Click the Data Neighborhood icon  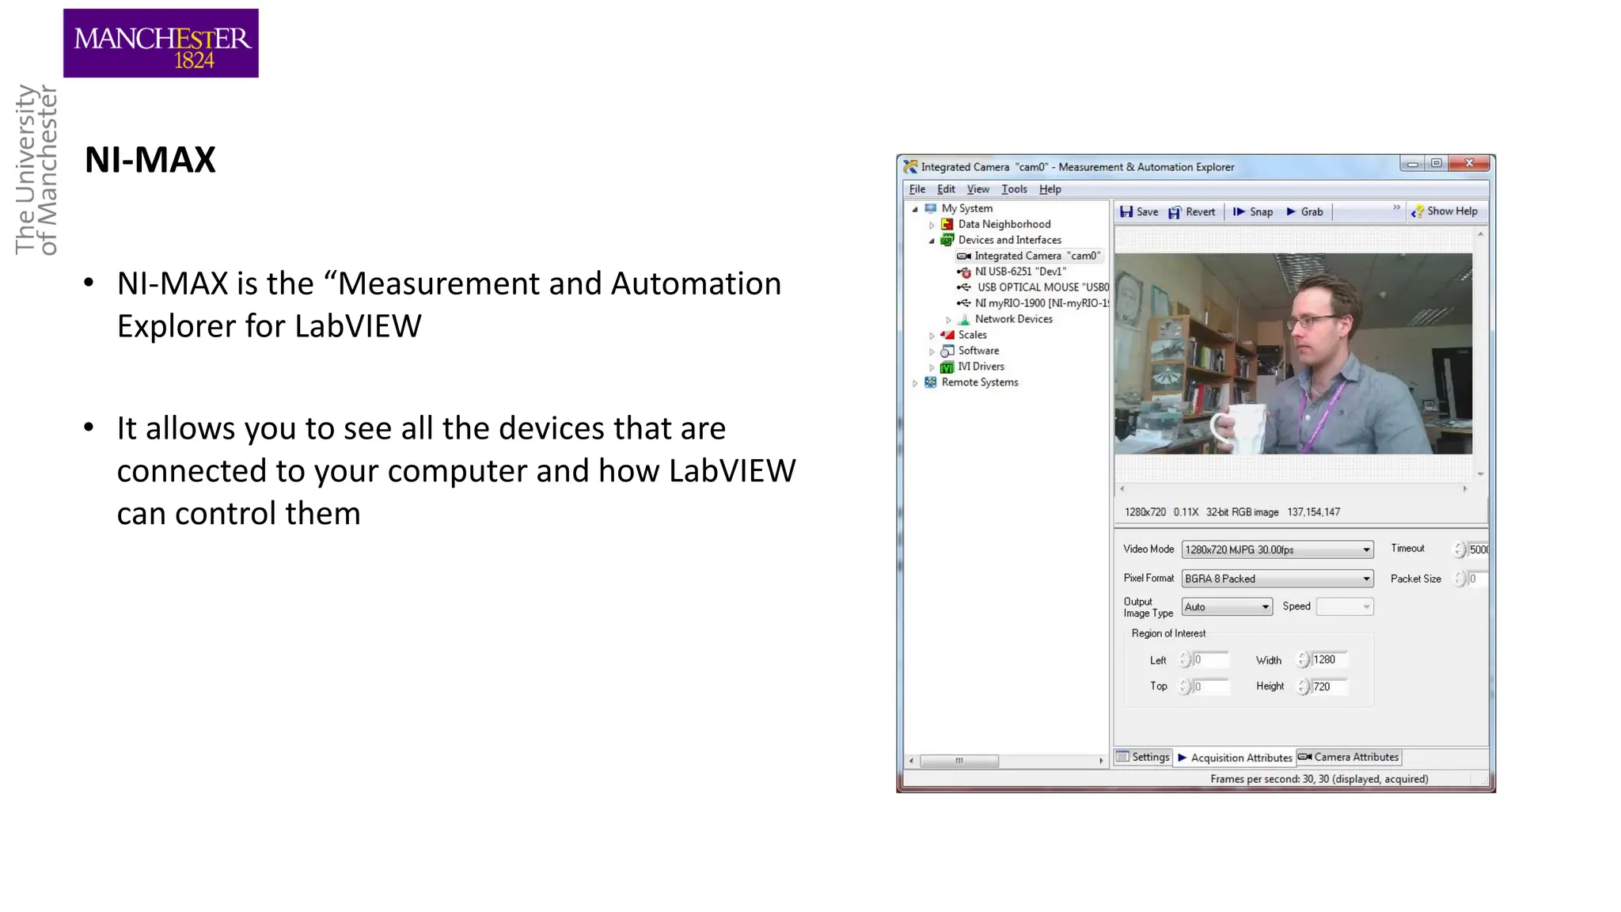click(x=947, y=224)
